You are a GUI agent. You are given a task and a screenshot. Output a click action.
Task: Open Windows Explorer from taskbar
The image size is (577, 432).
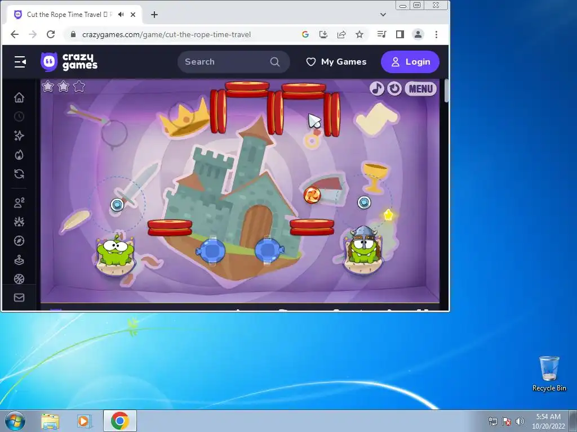[x=50, y=421]
